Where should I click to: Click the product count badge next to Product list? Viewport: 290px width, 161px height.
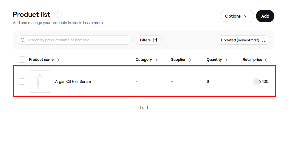(x=58, y=15)
